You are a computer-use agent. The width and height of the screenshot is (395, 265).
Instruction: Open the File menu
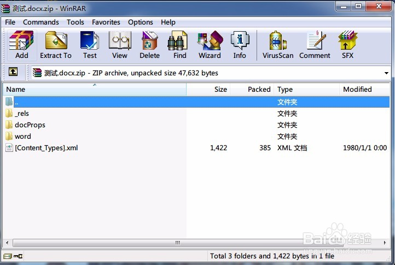coord(10,22)
